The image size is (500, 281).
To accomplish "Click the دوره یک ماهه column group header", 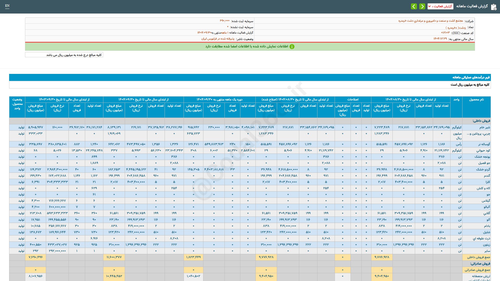I will pyautogui.click(x=219, y=99).
